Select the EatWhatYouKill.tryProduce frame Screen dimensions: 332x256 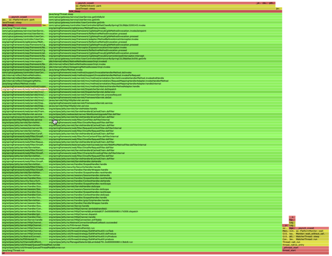coord(165,237)
